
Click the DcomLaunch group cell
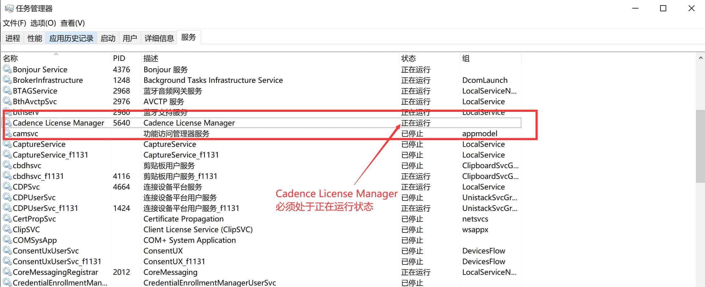pos(485,80)
